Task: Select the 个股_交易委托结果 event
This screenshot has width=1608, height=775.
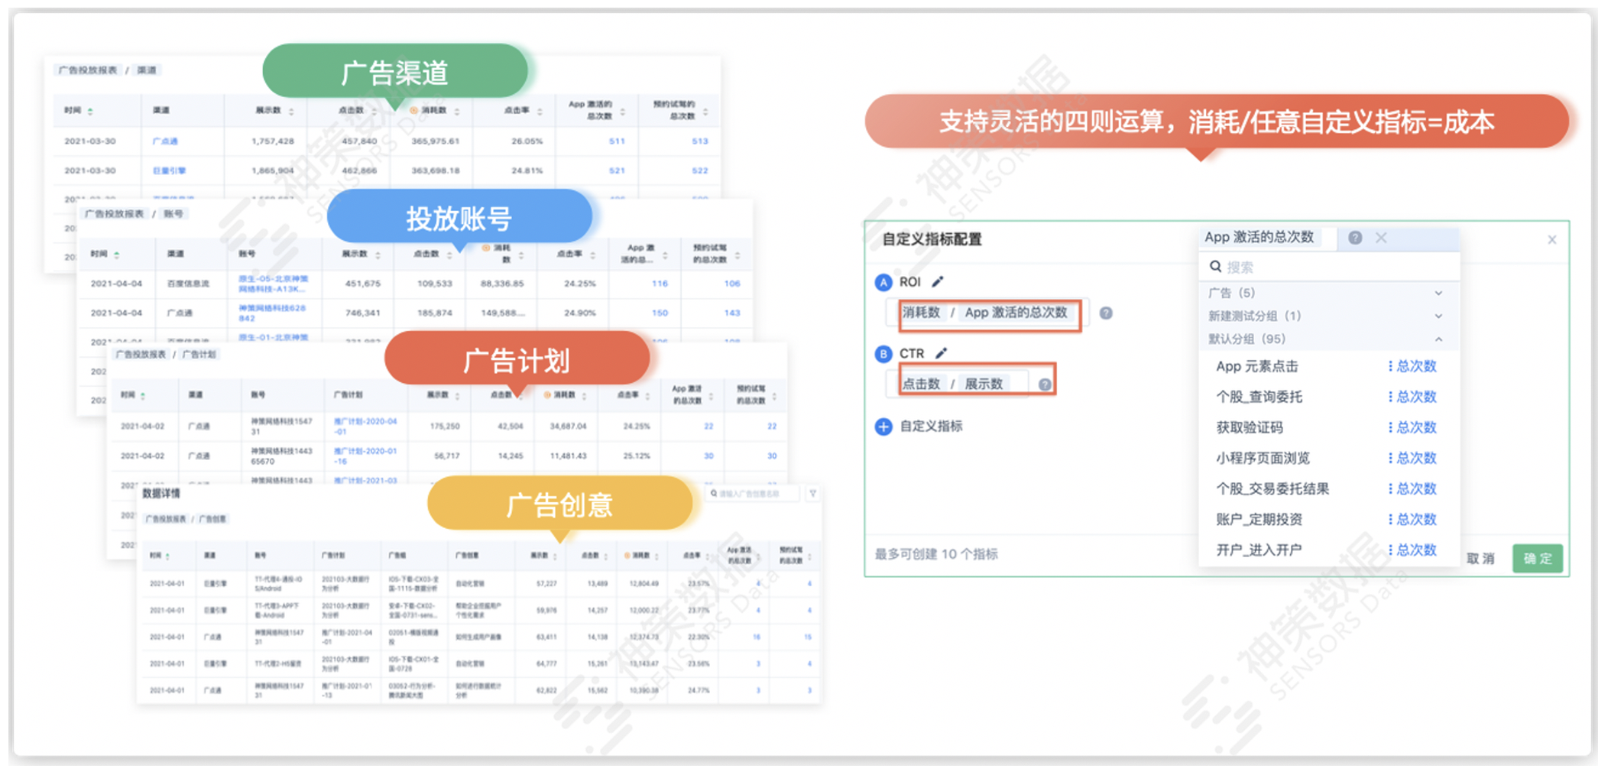Action: tap(1272, 489)
